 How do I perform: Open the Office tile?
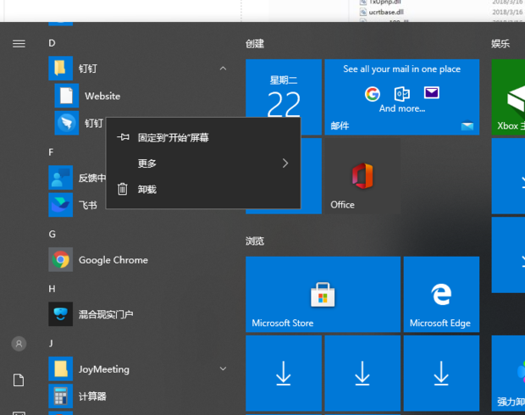pyautogui.click(x=362, y=176)
